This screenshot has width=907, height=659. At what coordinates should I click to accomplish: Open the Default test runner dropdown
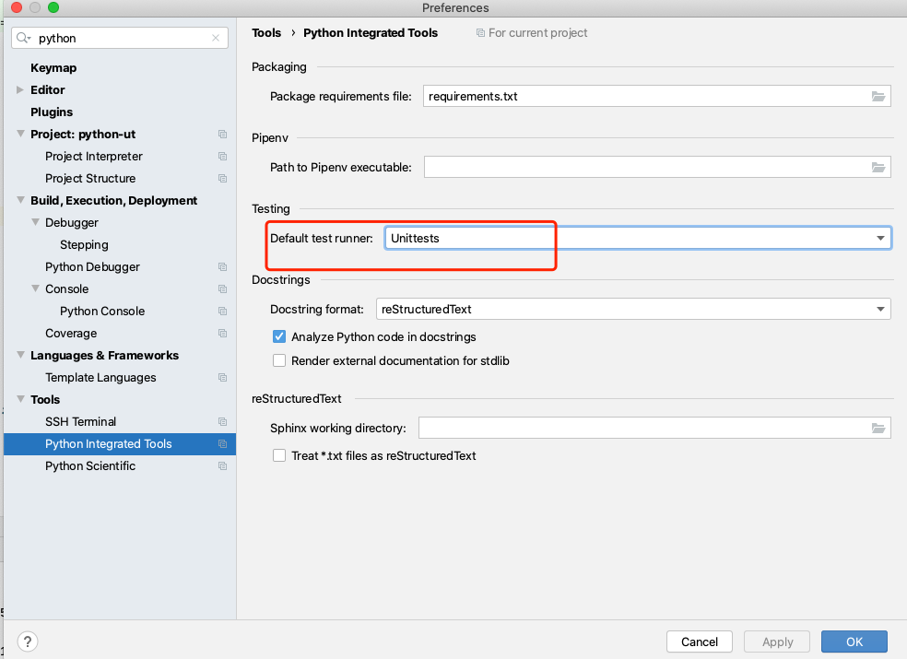click(879, 238)
